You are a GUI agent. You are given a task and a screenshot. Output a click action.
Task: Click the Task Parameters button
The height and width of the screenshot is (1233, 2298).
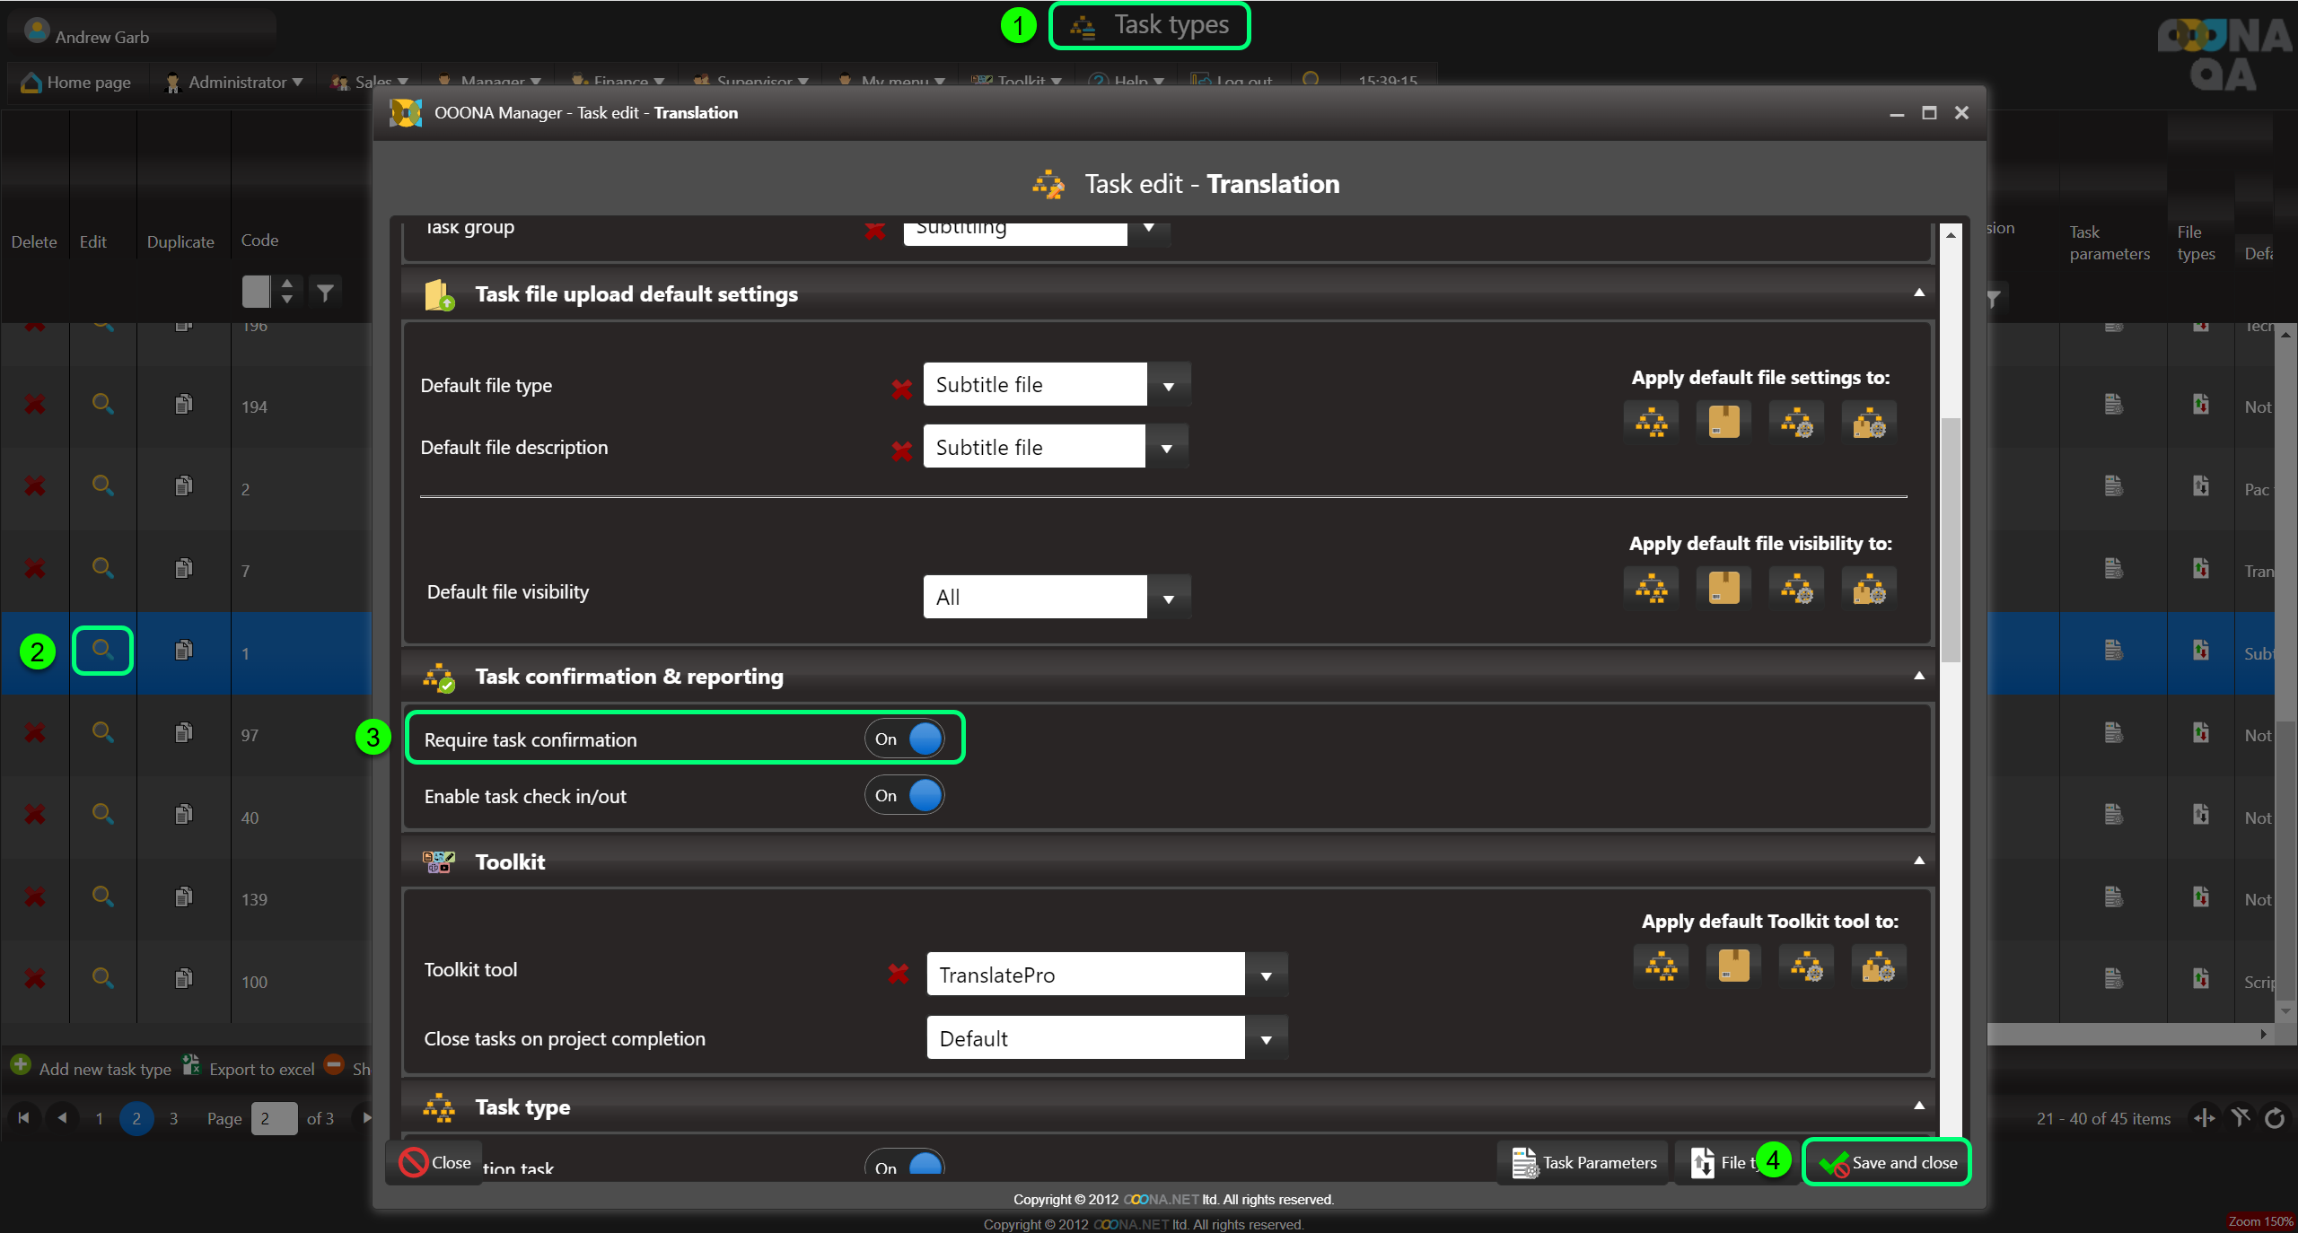click(1583, 1162)
